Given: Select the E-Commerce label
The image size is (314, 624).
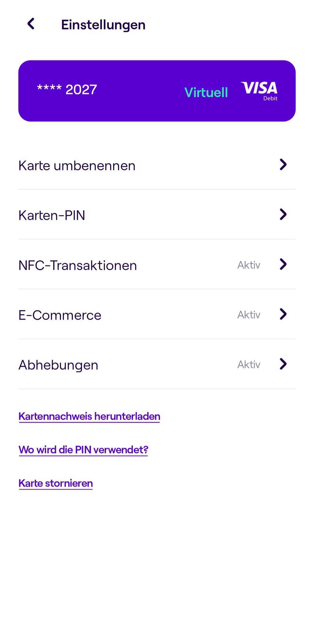Looking at the screenshot, I should coord(60,315).
